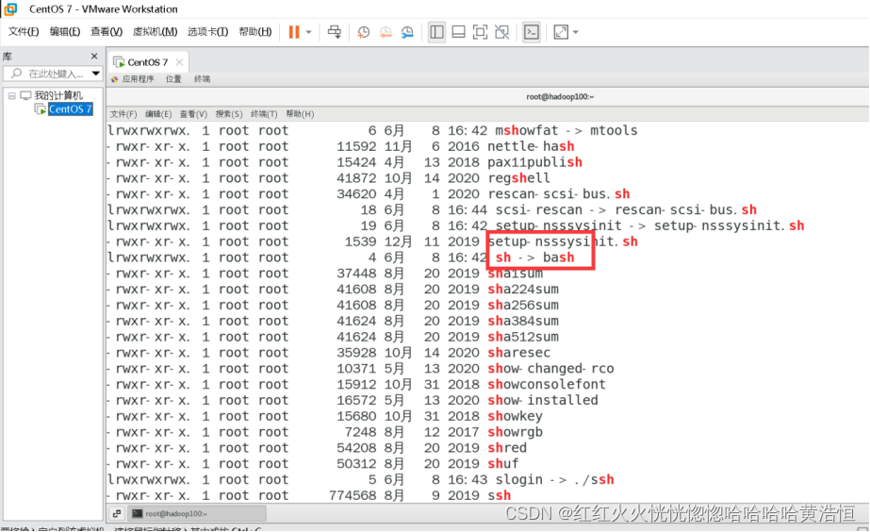Click the slogin -> ./ssh entry
Screen dimensions: 870x532
click(555, 480)
